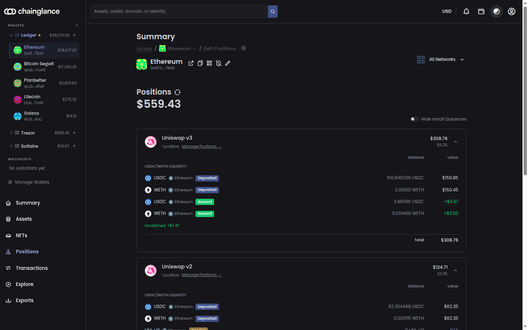Click 150.845036 USDC balance

coord(405,178)
